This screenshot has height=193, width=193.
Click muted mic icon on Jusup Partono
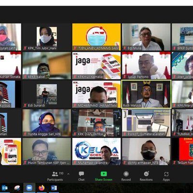[x=124, y=77]
